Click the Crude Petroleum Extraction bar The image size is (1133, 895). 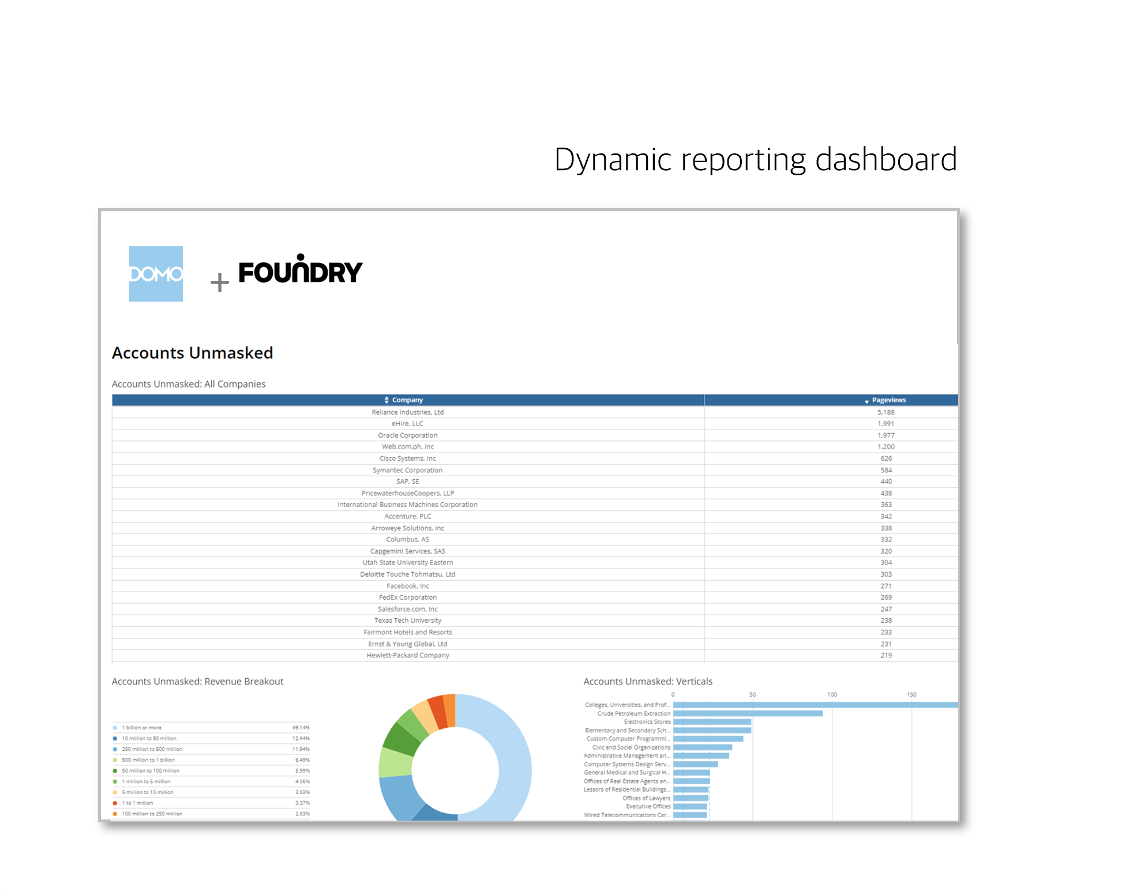click(748, 714)
